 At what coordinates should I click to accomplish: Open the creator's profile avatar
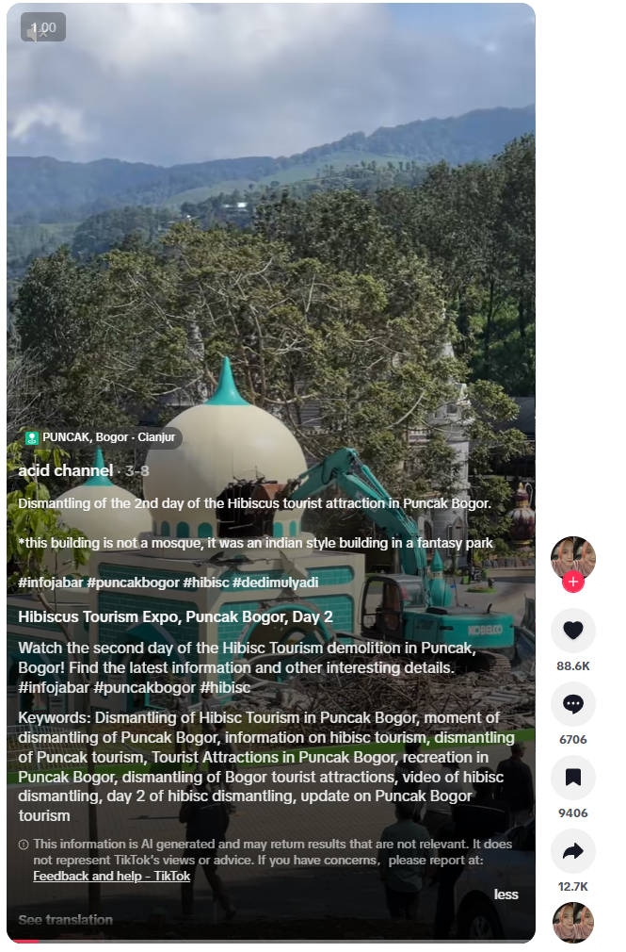[572, 558]
